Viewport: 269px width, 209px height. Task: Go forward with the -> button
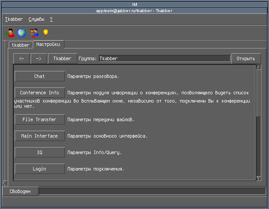click(39, 58)
